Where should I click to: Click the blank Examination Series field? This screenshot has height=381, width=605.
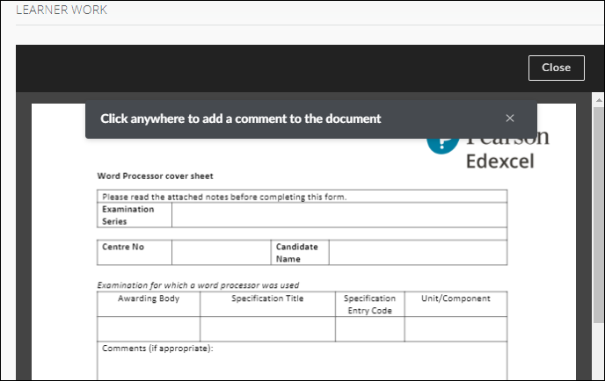[x=339, y=215]
